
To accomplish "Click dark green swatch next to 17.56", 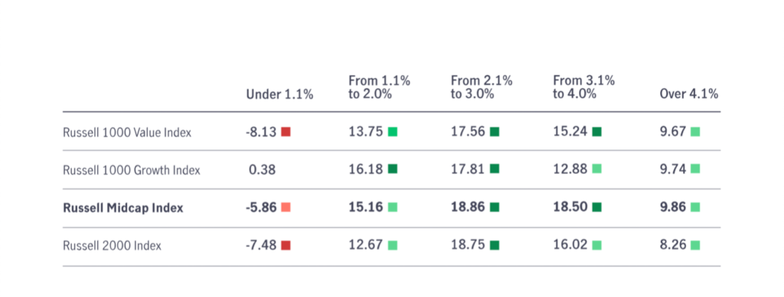I will pos(495,131).
